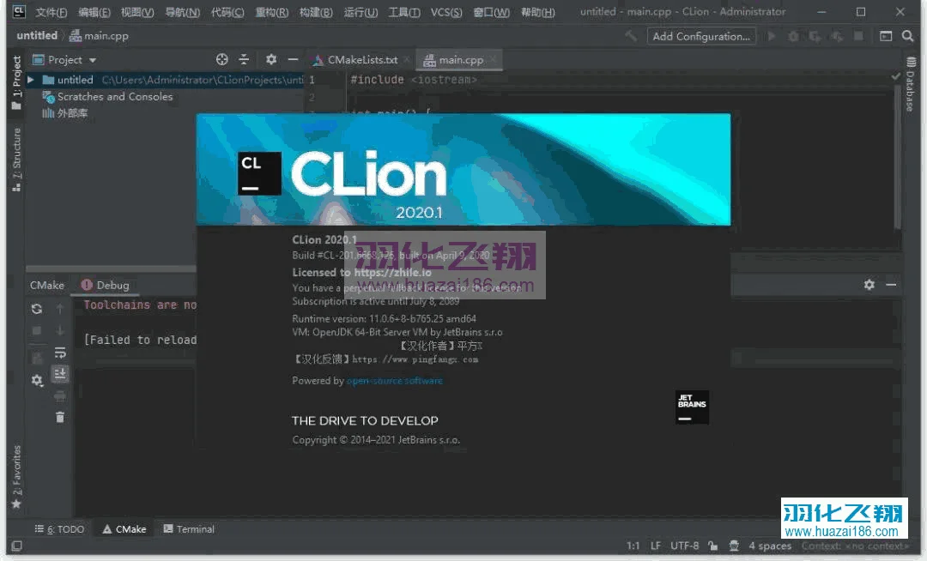Close the main.cpp tab
Screen dimensions: 927x561
[x=493, y=60]
